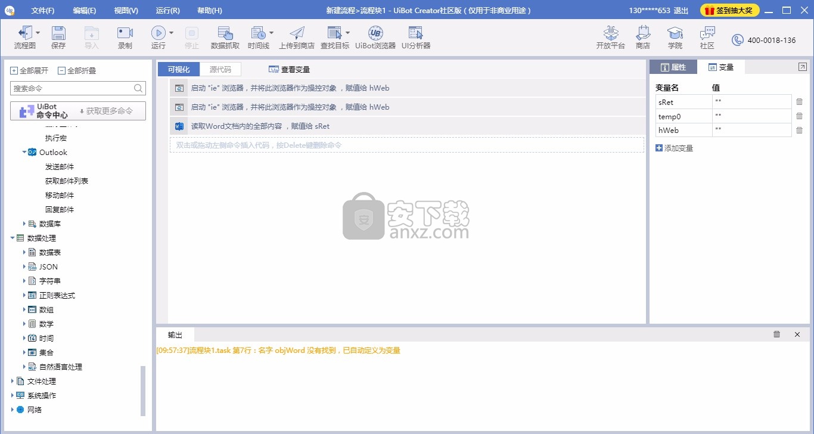
Task: Open the 编辑(E) menu
Action: pos(85,11)
